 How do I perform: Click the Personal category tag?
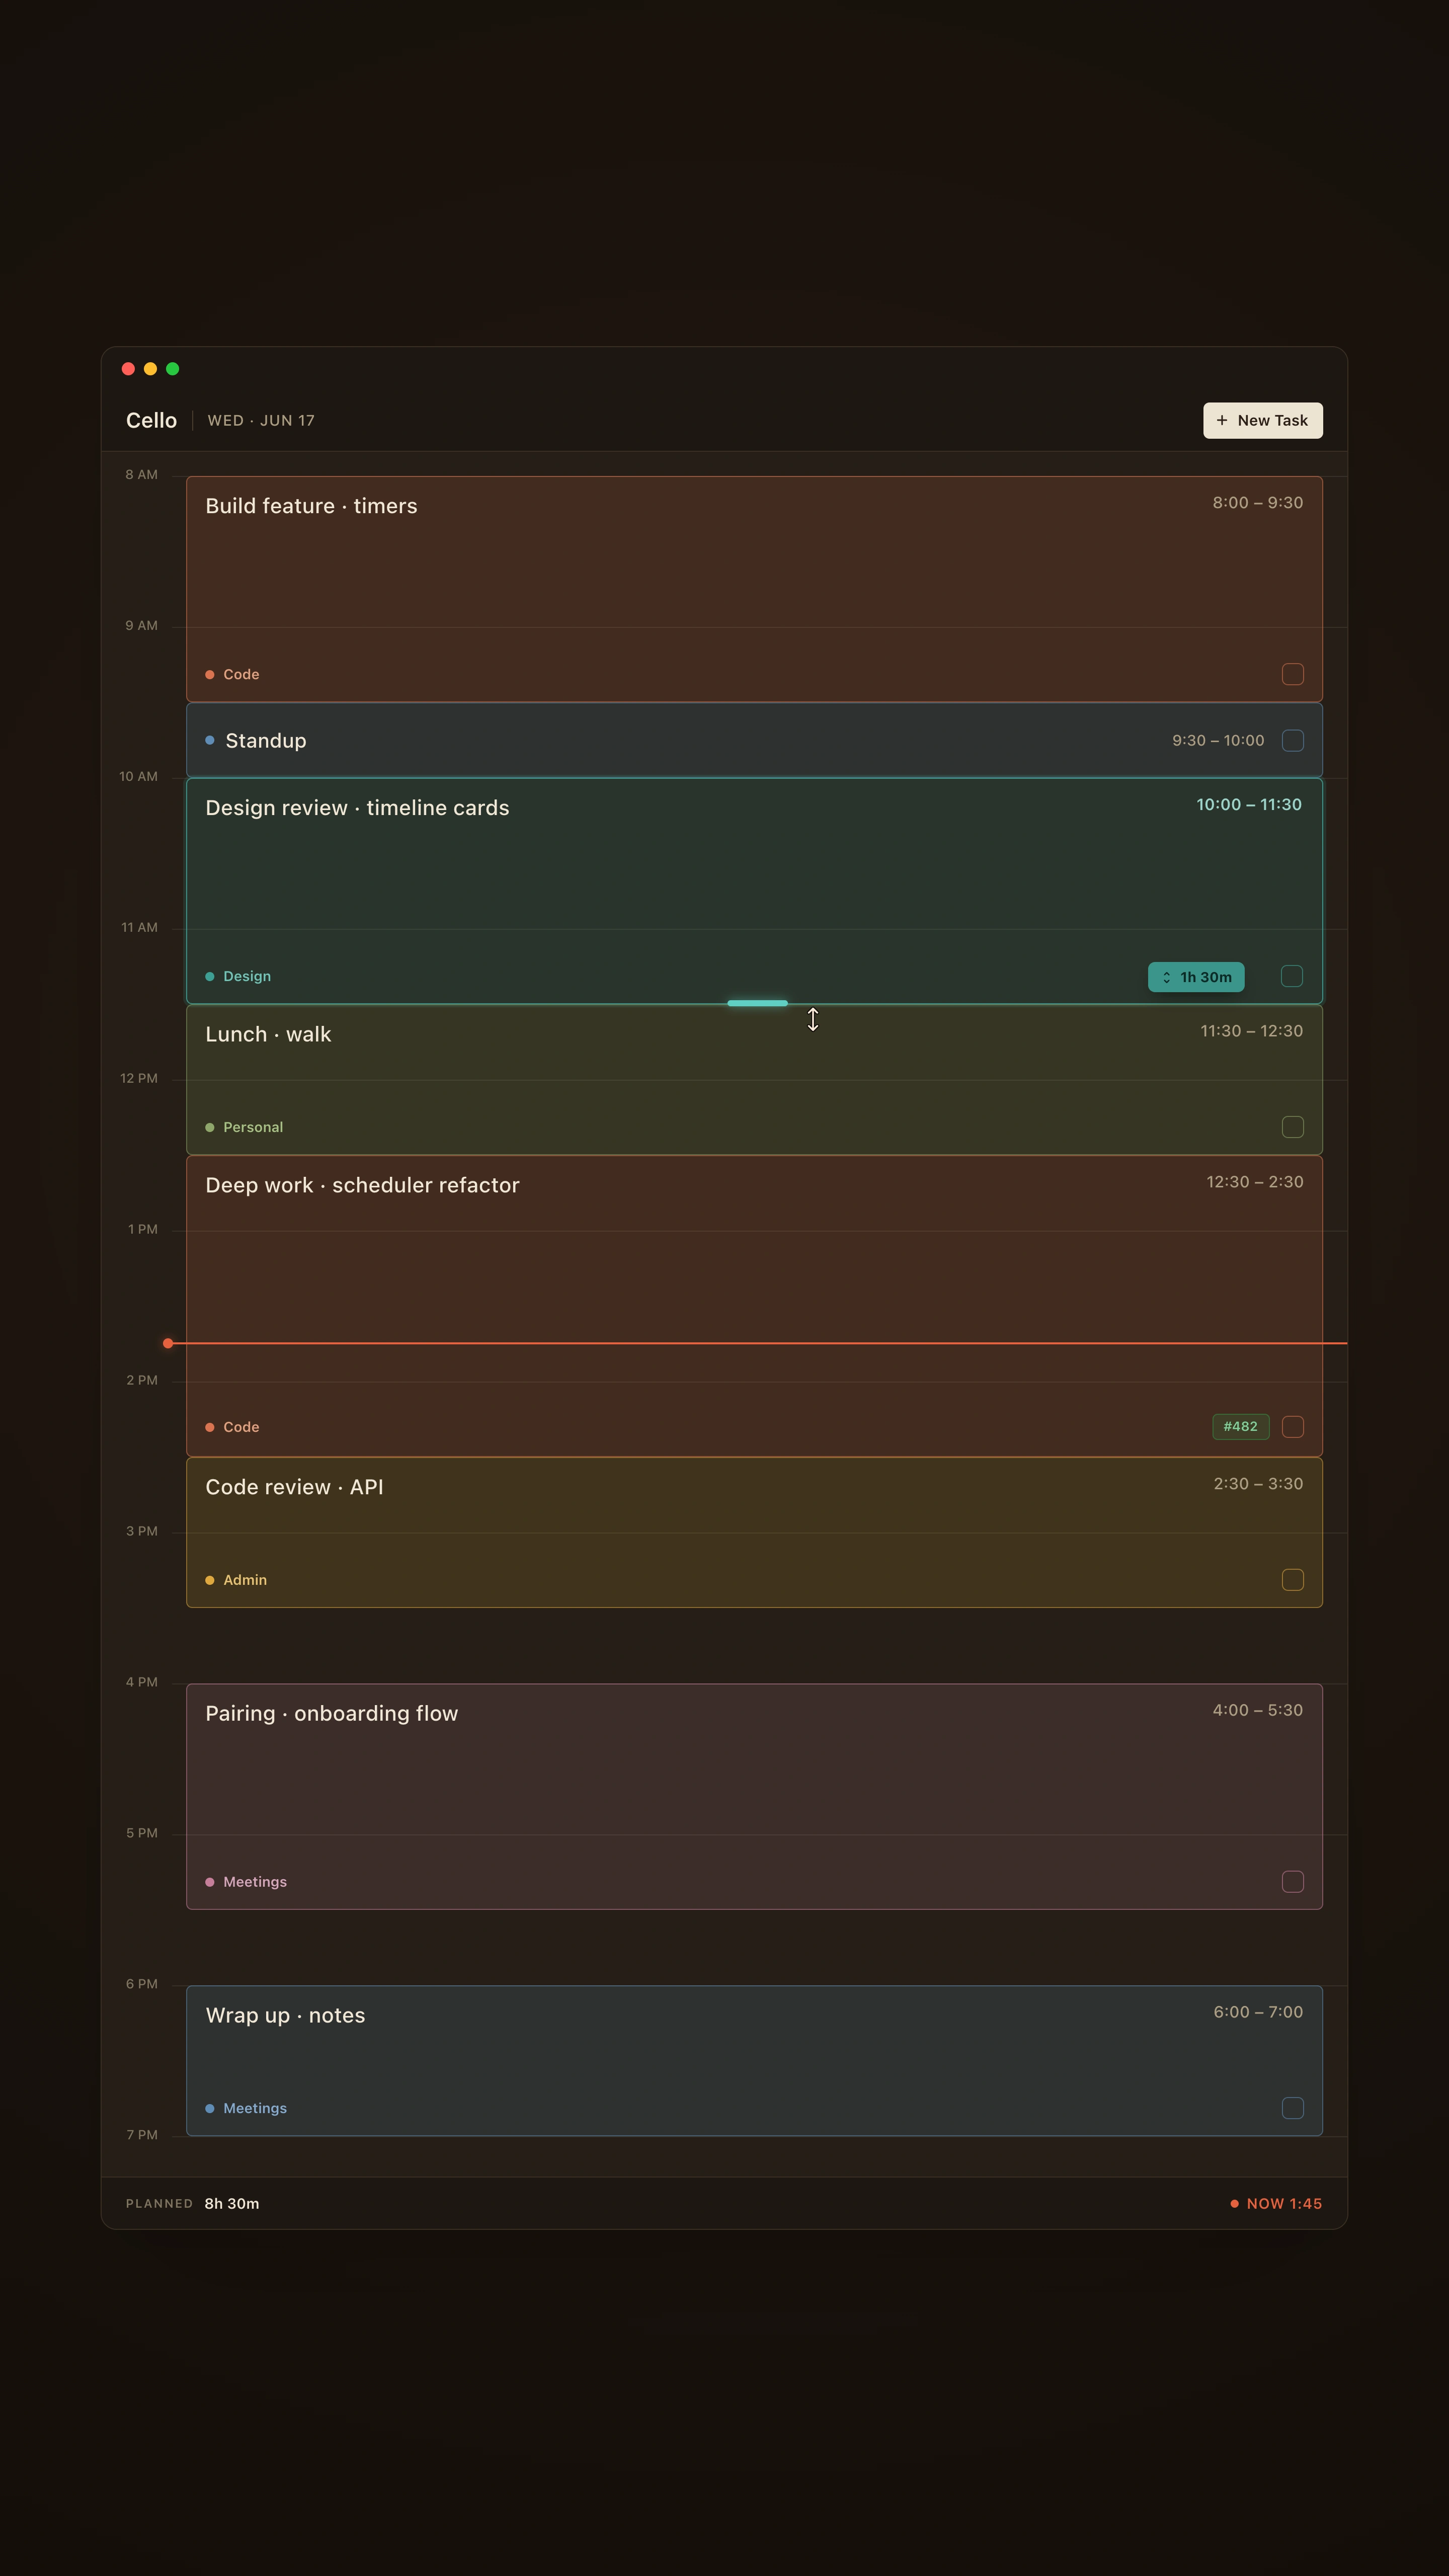coord(244,1127)
